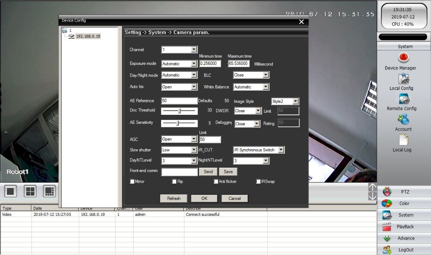Open the DWDR dropdown
The width and height of the screenshot is (431, 255).
[248, 111]
